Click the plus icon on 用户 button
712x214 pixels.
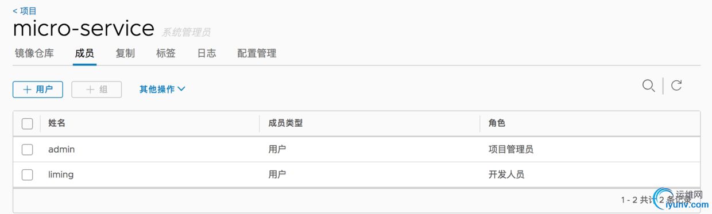click(27, 90)
